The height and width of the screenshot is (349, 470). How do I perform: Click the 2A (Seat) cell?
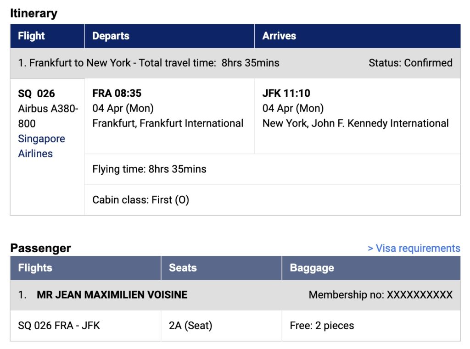[x=190, y=326]
